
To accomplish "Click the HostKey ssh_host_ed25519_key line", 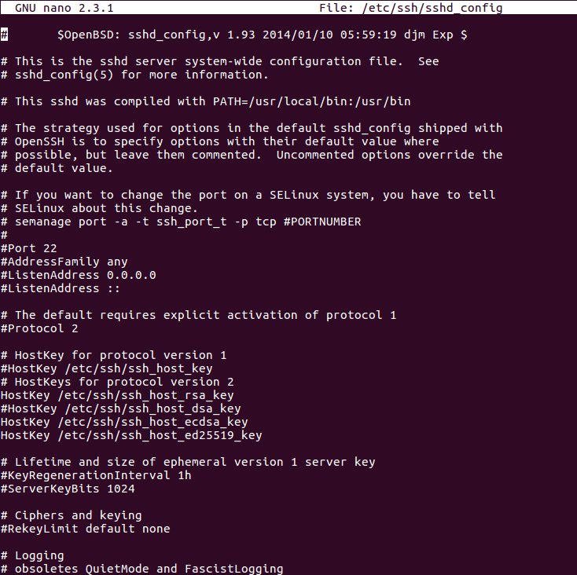I will (131, 435).
